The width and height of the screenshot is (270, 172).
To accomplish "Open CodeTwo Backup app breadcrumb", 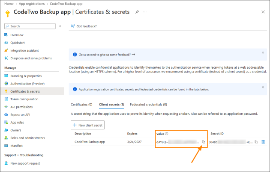I will pos(66,3).
